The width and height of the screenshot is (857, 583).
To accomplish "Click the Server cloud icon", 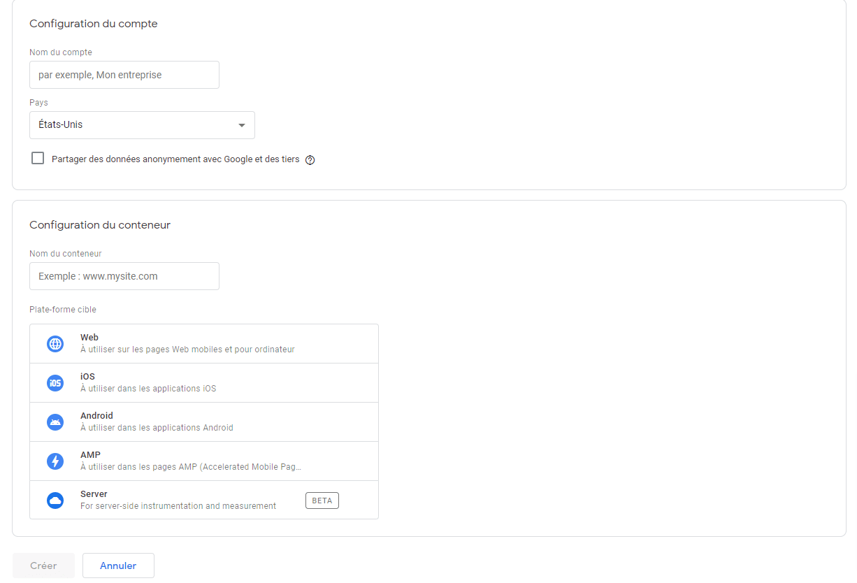I will [x=55, y=501].
